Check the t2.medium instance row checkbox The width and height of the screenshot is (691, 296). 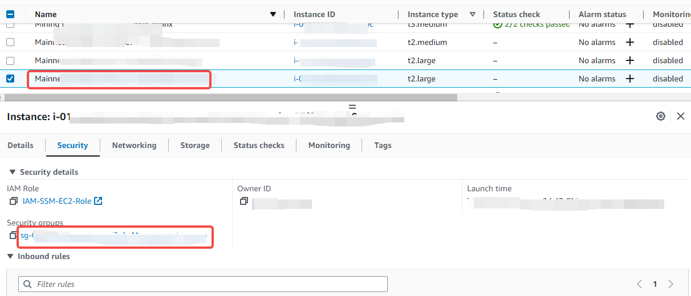(10, 42)
